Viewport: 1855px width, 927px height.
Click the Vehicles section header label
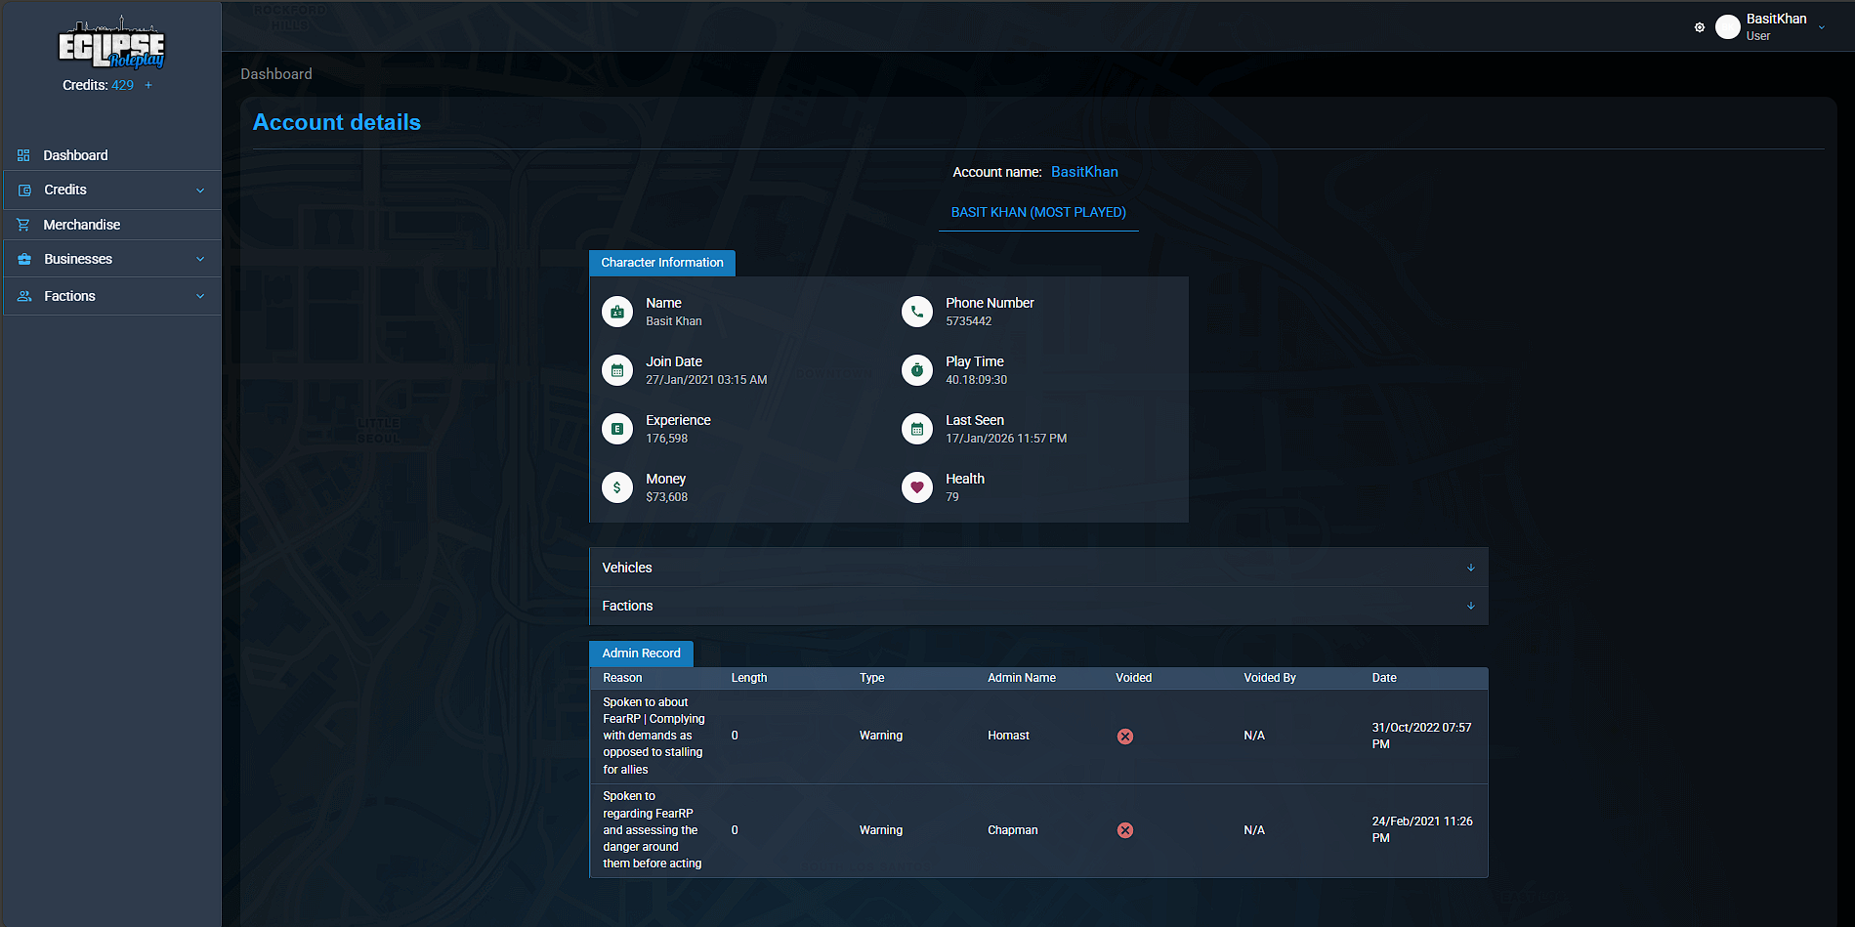(x=627, y=568)
